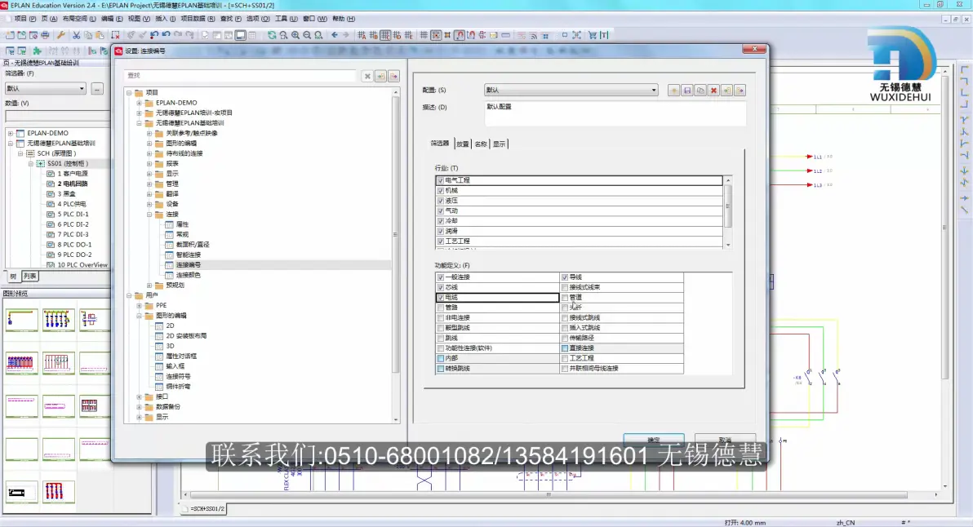Open the 智能连接 settings page
The width and height of the screenshot is (973, 527).
click(x=188, y=255)
